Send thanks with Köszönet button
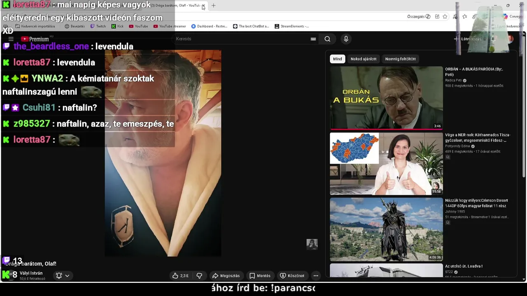The width and height of the screenshot is (527, 296). 292,275
